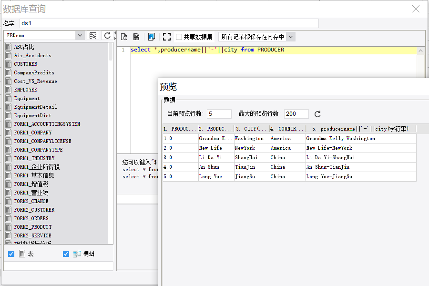Select the Cost_VS_Revenue table
This screenshot has height=286, width=429.
coord(35,82)
